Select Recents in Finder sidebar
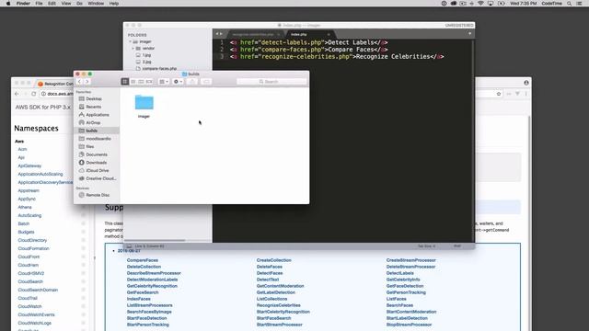 tap(97, 107)
